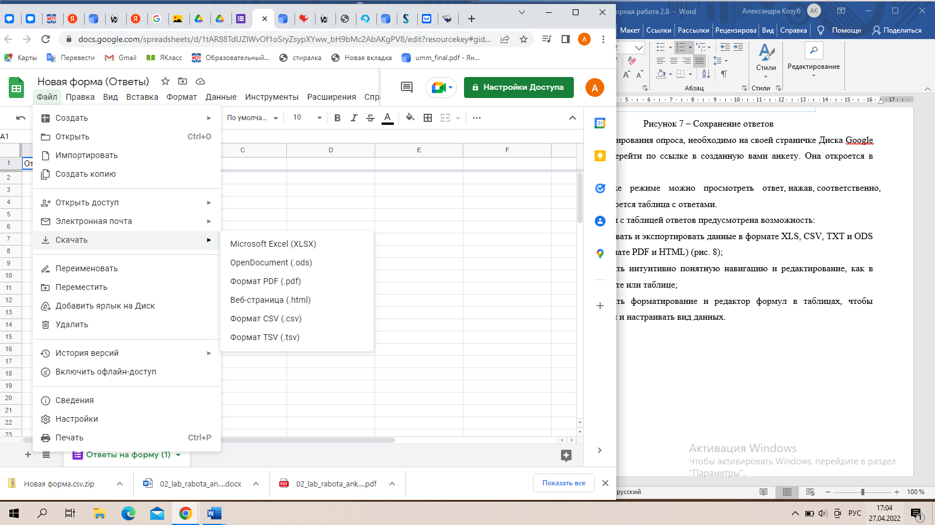This screenshot has width=935, height=525.
Task: Click the Настройки Доступа share button
Action: [519, 87]
